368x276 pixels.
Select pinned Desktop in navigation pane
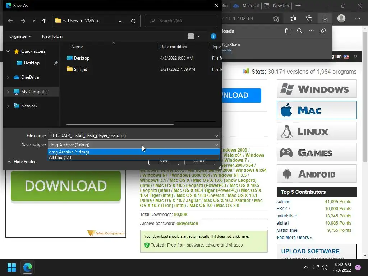tap(32, 63)
